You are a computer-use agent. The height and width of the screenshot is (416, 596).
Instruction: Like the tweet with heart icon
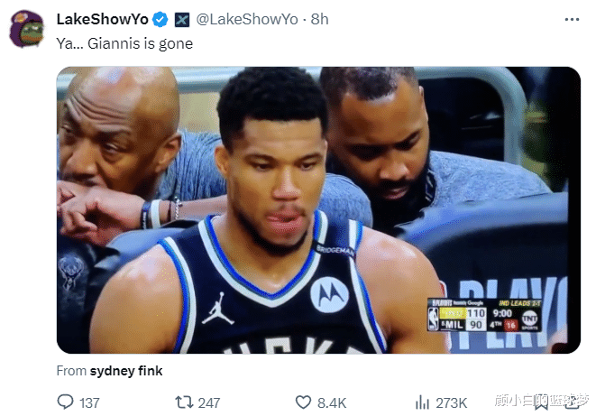(x=303, y=402)
